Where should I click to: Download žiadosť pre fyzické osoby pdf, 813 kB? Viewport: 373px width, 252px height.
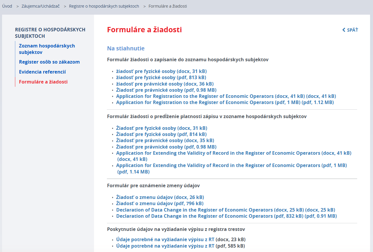(x=161, y=77)
